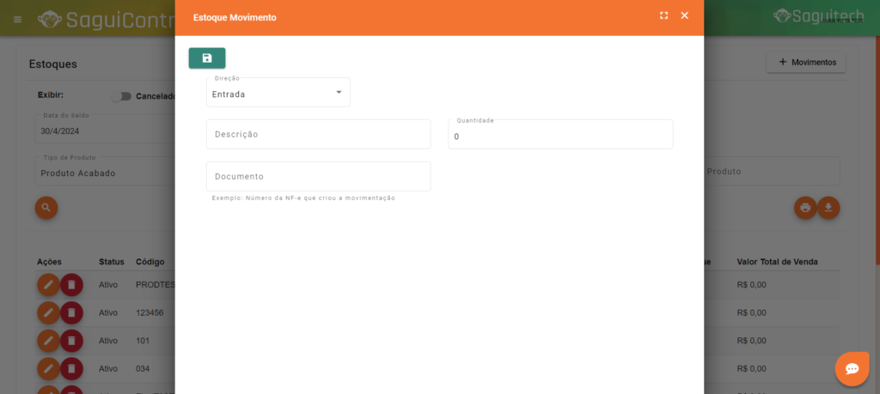Expand dialog to fullscreen
The image size is (880, 394).
click(x=663, y=15)
